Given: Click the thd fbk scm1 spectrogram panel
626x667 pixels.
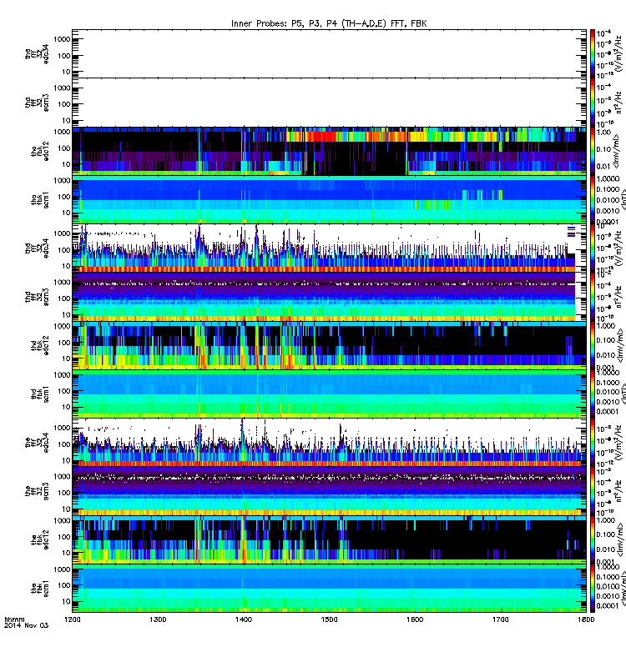Looking at the screenshot, I should click(x=329, y=394).
